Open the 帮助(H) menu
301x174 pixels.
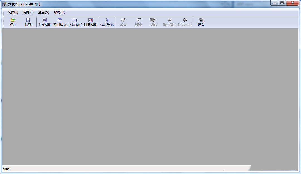(x=59, y=12)
